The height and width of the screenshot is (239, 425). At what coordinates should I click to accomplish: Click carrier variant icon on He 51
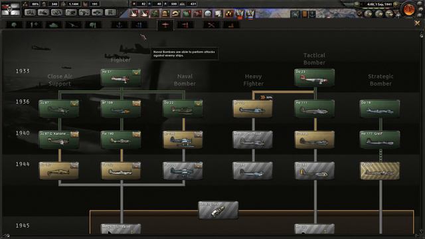[x=136, y=72]
